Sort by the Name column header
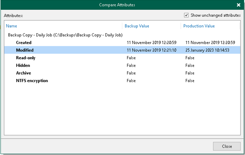245x155 pixels. tap(12, 26)
